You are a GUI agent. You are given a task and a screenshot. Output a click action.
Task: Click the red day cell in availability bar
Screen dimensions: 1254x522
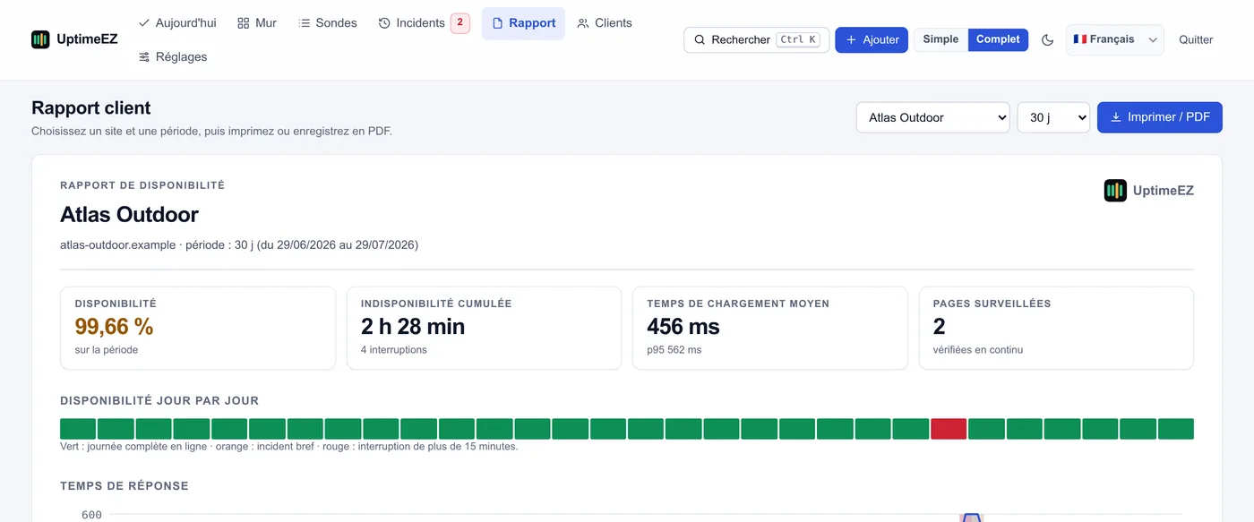[949, 429]
